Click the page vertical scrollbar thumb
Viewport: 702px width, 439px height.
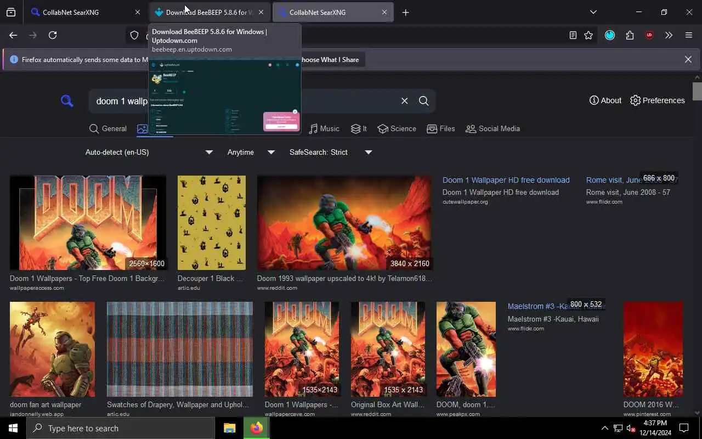[697, 91]
